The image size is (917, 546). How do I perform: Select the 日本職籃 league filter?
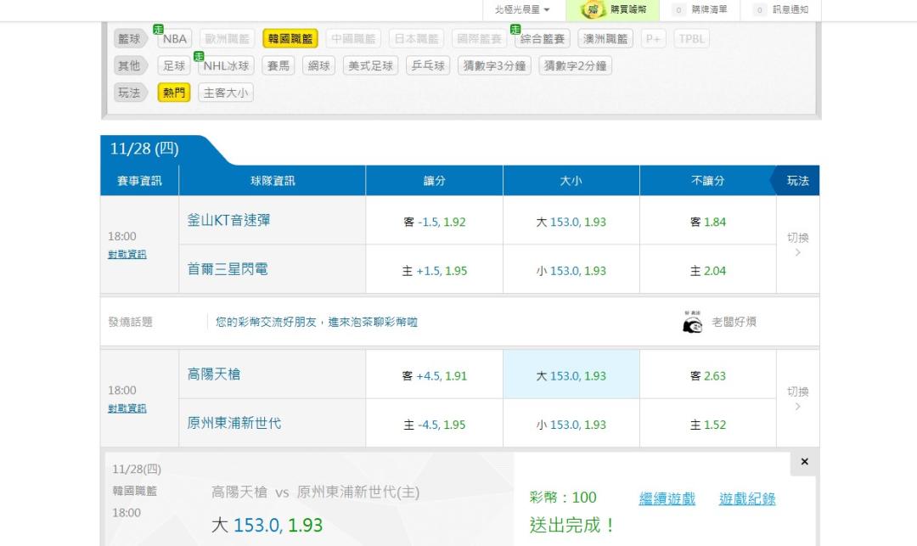pos(416,38)
